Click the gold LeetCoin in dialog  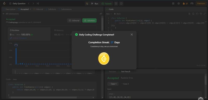[104, 59]
